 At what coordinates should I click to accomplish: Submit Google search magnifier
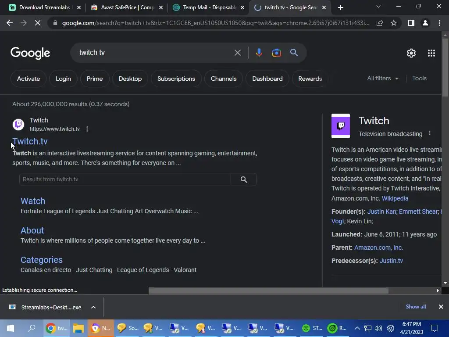294,53
